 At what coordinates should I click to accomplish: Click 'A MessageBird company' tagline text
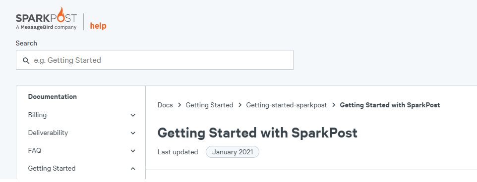pos(46,27)
